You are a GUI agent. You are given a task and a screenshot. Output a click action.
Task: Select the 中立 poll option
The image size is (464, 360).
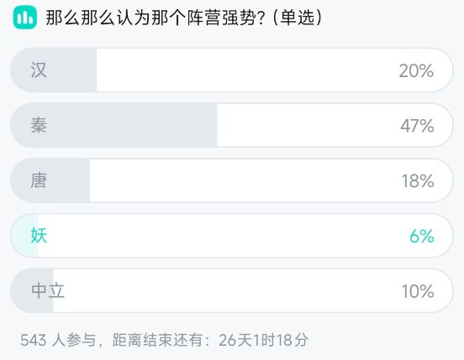click(x=232, y=291)
